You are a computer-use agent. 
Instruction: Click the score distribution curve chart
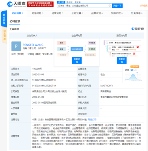[x=133, y=77]
